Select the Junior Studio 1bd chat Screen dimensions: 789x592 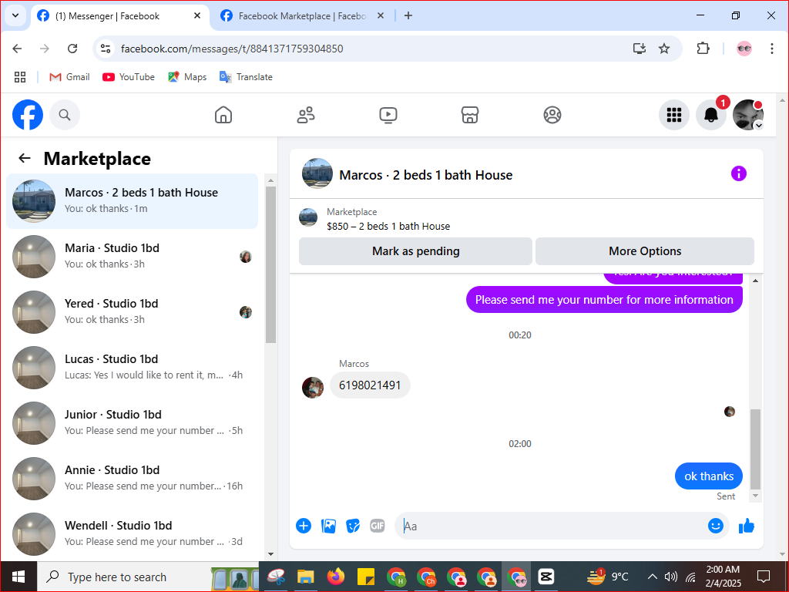(133, 422)
